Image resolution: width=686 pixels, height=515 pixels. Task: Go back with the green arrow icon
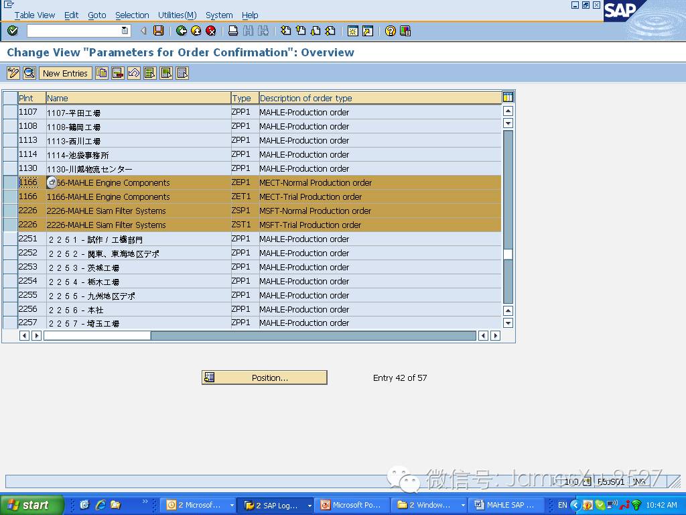tap(181, 31)
